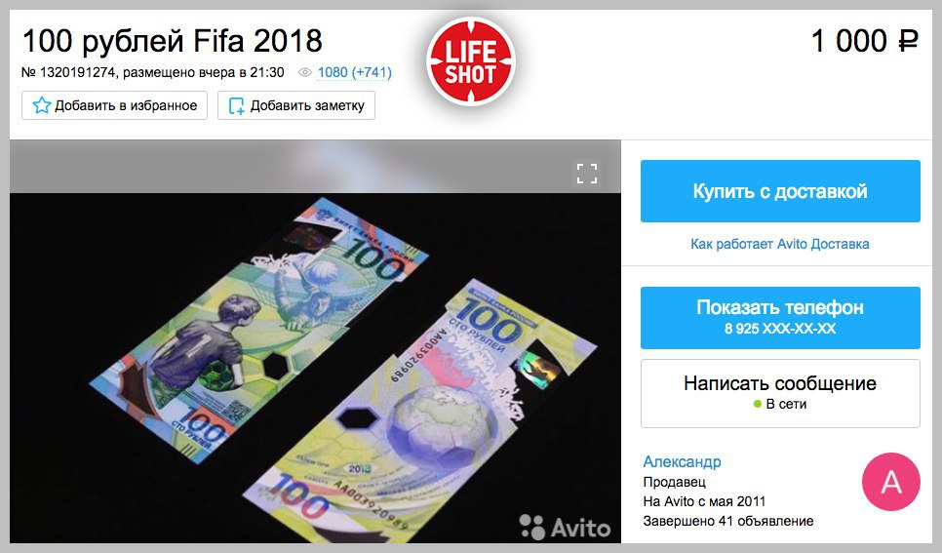The width and height of the screenshot is (942, 553).
Task: Open the Как работает Avito Доставка link
Action: [x=780, y=244]
